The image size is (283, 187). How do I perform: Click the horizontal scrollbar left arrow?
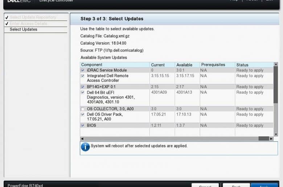tap(82, 139)
